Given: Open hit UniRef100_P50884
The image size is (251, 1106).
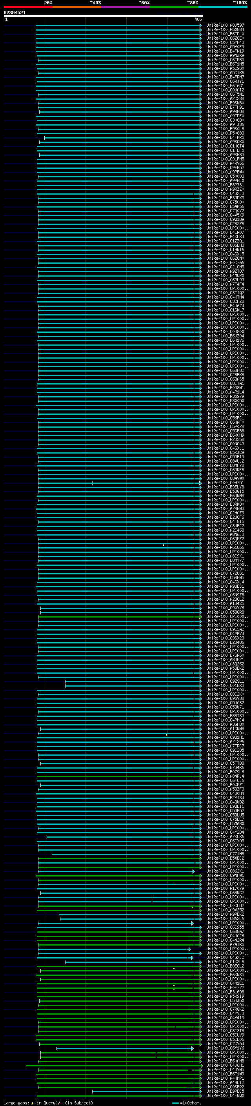Looking at the screenshot, I should coord(225,30).
